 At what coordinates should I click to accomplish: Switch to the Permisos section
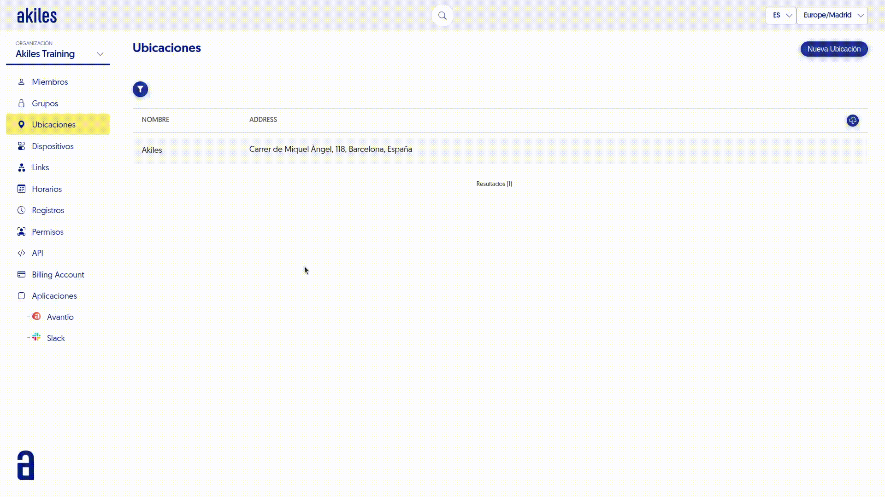(x=47, y=231)
